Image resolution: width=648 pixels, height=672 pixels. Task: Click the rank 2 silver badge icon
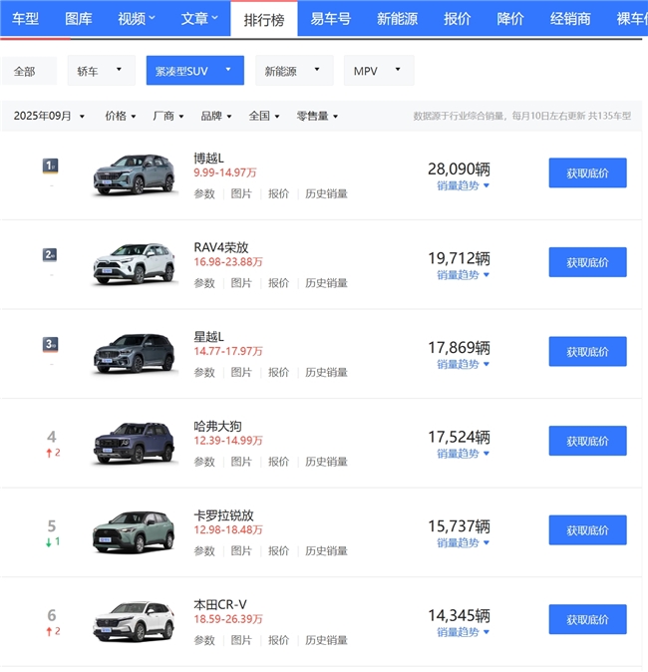[50, 255]
